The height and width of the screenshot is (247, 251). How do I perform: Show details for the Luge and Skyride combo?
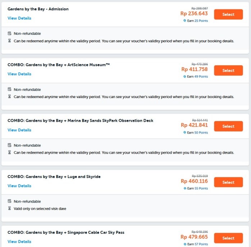click(x=19, y=186)
